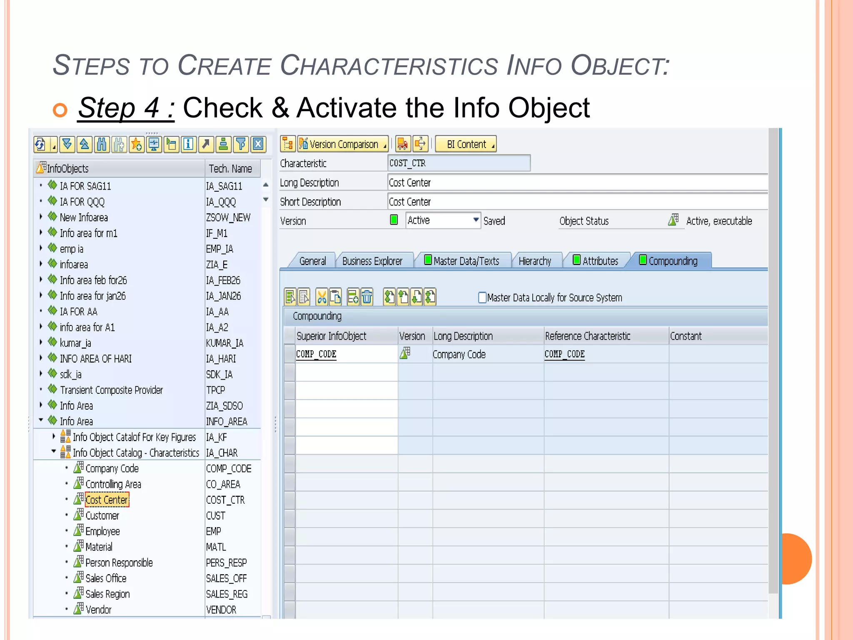This screenshot has height=640, width=853.
Task: Click the Collapse subtree up-arrow icon
Action: pyautogui.click(x=84, y=145)
